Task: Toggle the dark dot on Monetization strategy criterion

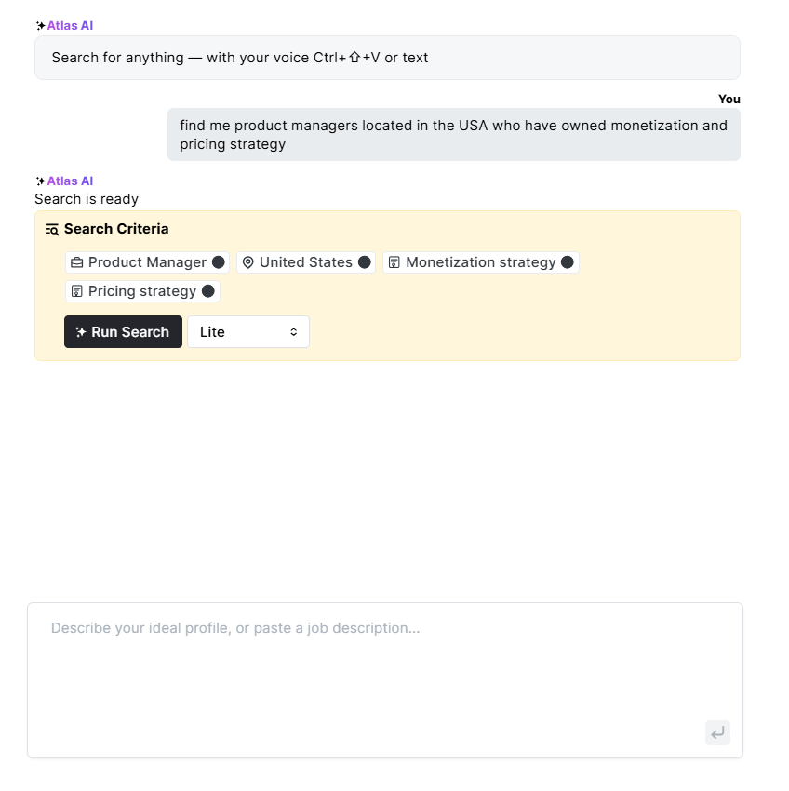Action: point(567,261)
